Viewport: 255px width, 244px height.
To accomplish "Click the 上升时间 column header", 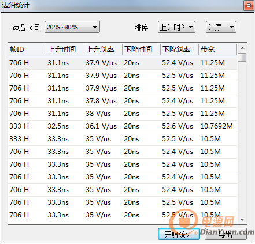I will [65, 50].
